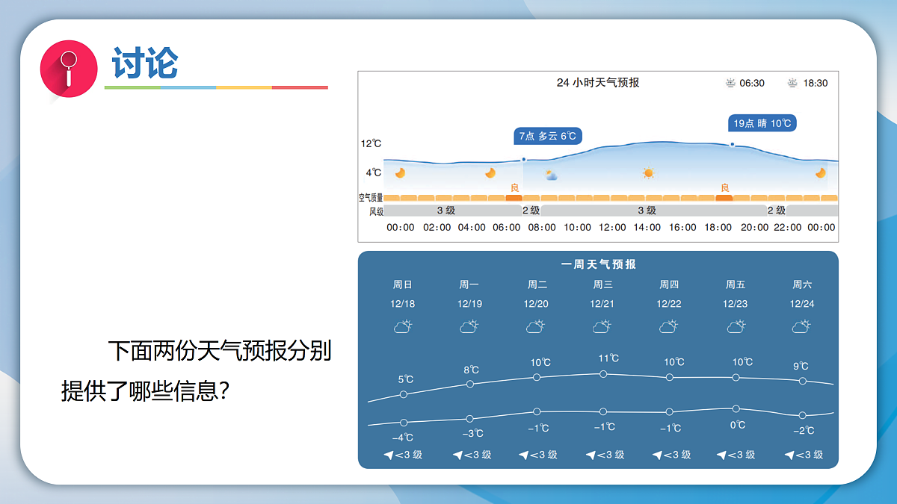Screen dimensions: 897x504
Task: Click the 周日 high temperature point 5℃
Action: 404,394
